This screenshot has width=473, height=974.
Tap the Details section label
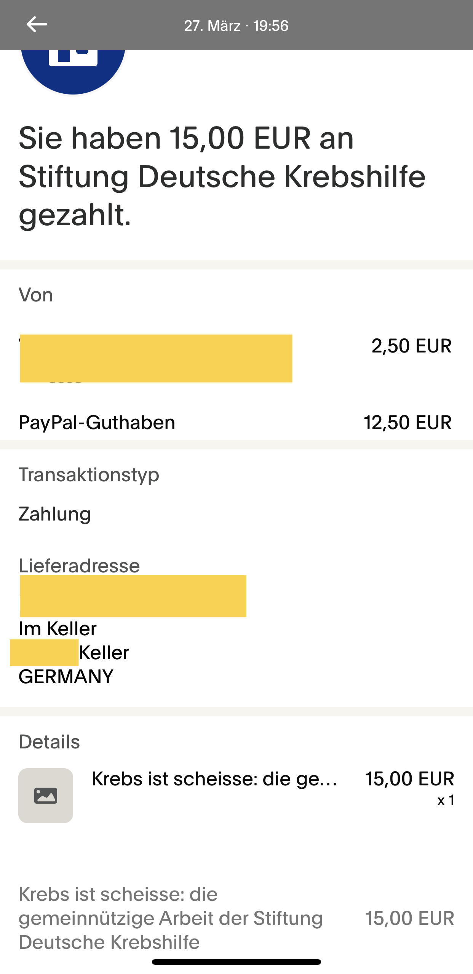[x=50, y=742]
